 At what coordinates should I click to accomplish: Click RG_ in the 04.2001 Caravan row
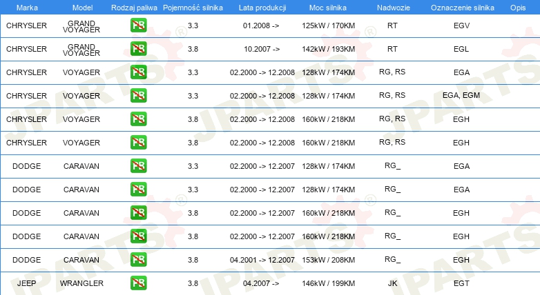392,260
